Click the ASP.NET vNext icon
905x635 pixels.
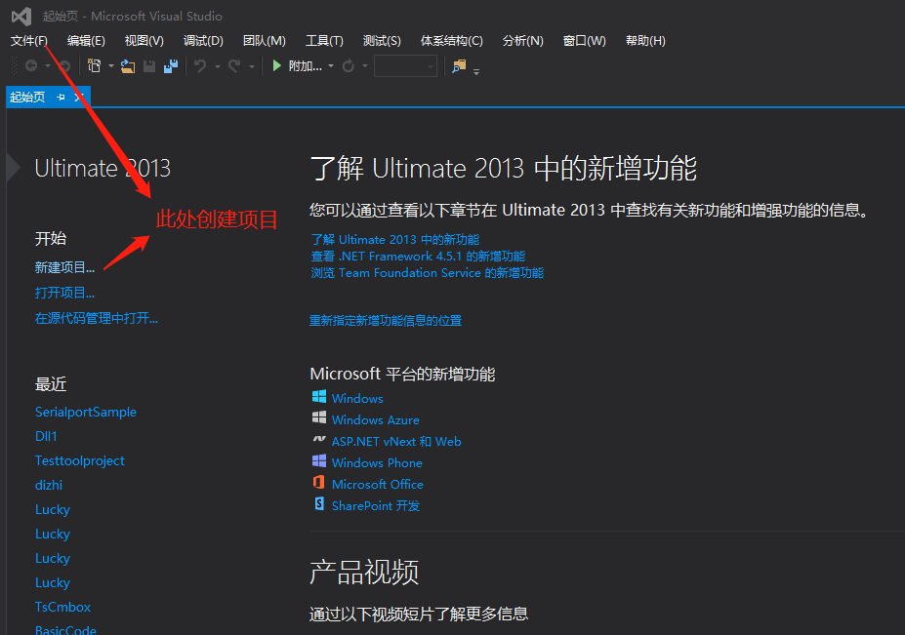(318, 440)
